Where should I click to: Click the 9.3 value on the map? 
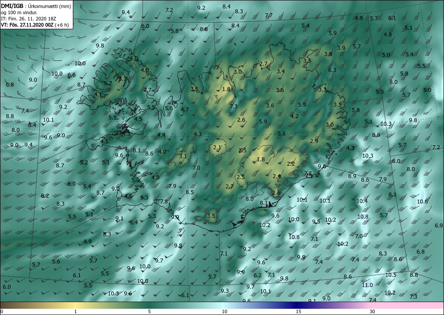(x=224, y=291)
